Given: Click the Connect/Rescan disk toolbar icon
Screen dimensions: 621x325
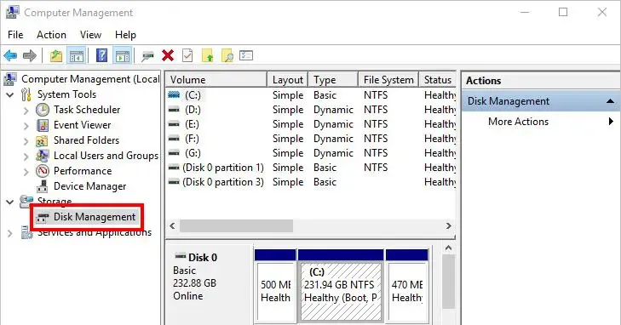Looking at the screenshot, I should pos(147,56).
